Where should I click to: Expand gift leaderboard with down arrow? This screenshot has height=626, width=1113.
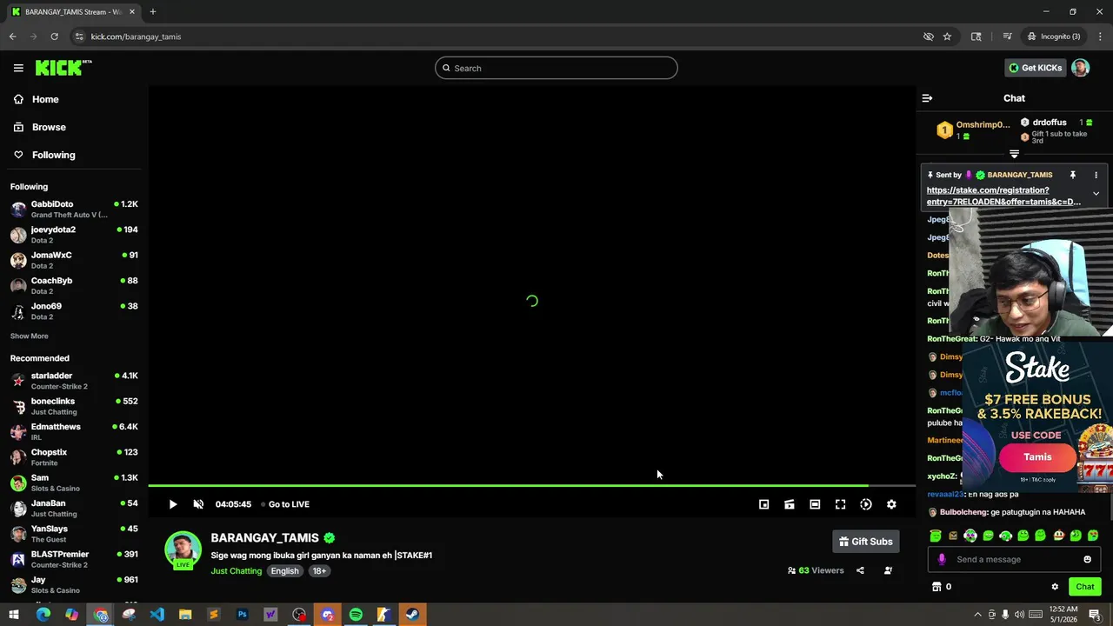tap(1014, 154)
